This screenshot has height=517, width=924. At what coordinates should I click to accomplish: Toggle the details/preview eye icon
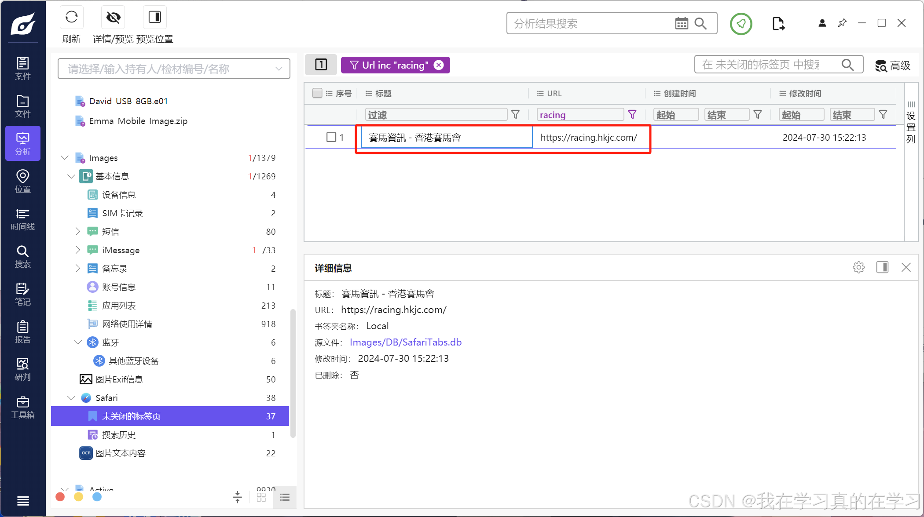pyautogui.click(x=113, y=18)
